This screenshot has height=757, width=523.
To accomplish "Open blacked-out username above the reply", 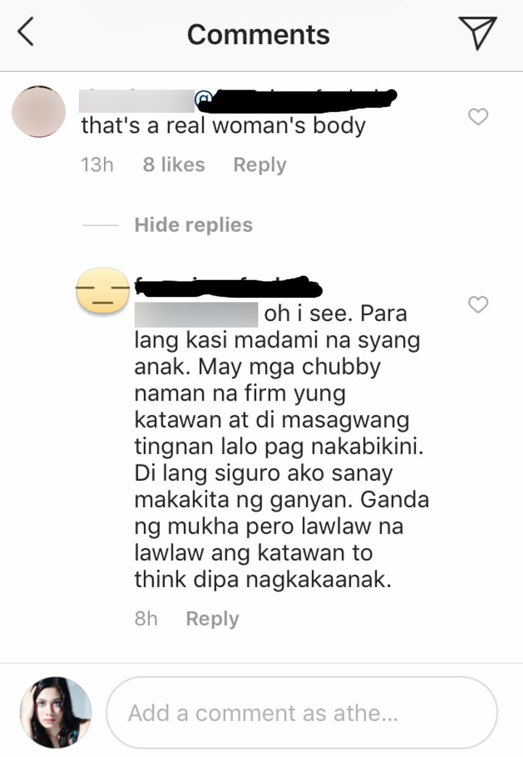I will click(x=228, y=287).
